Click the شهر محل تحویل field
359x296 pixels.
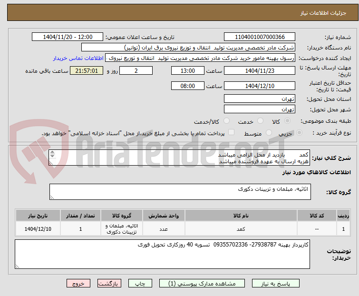260,109
